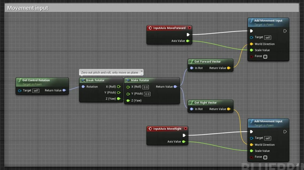Click Break Rotator Z (Yaw) output pin
Screen dimensions: 304x170
[x=119, y=99]
